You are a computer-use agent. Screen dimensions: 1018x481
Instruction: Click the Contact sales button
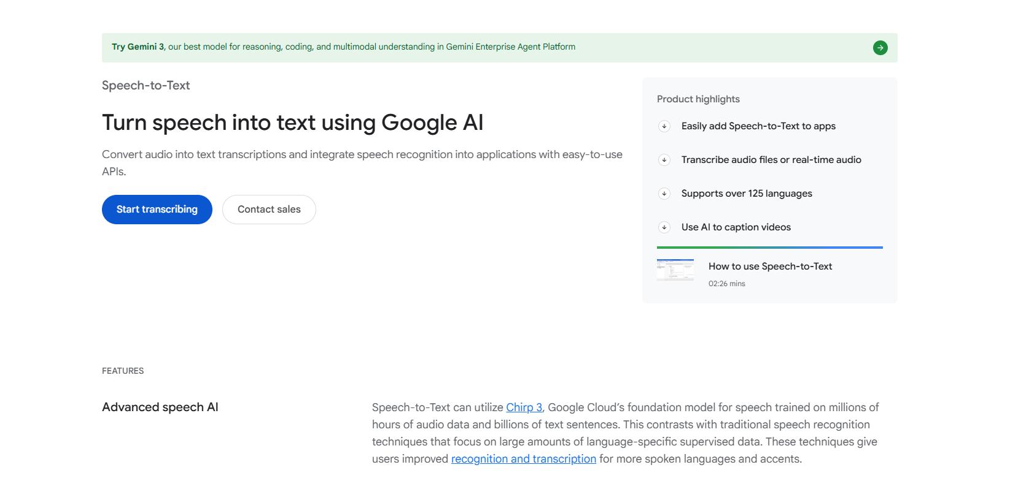point(269,210)
